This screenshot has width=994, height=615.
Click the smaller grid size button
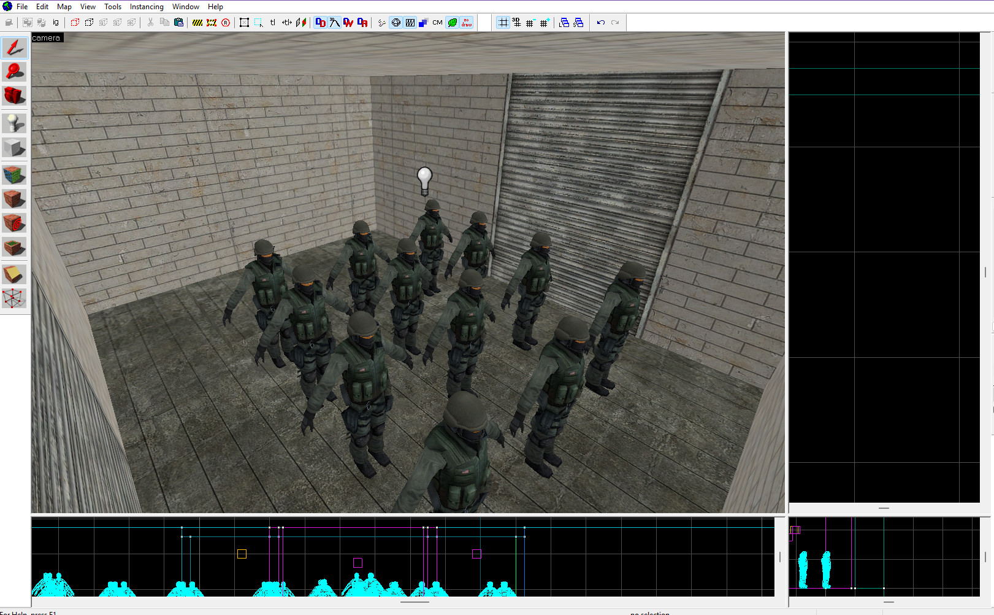coord(530,23)
